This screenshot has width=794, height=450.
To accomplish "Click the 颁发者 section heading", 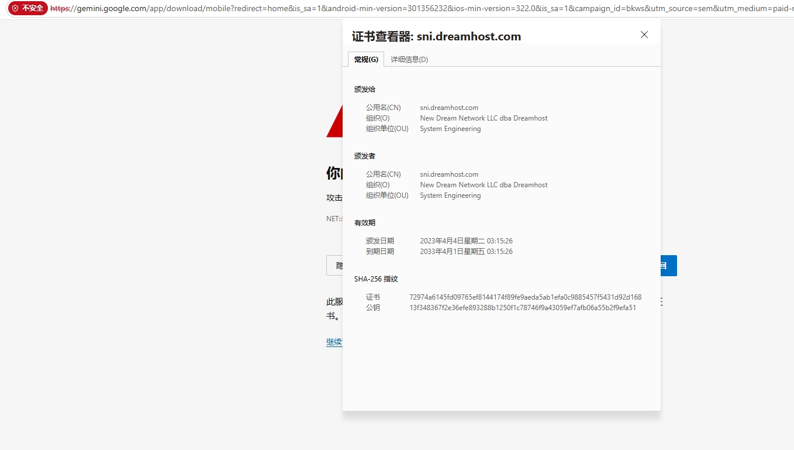I will 365,156.
